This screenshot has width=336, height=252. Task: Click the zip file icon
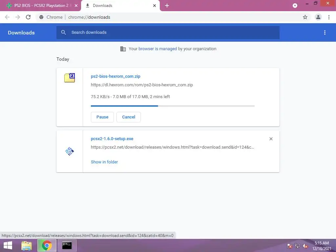click(x=70, y=77)
